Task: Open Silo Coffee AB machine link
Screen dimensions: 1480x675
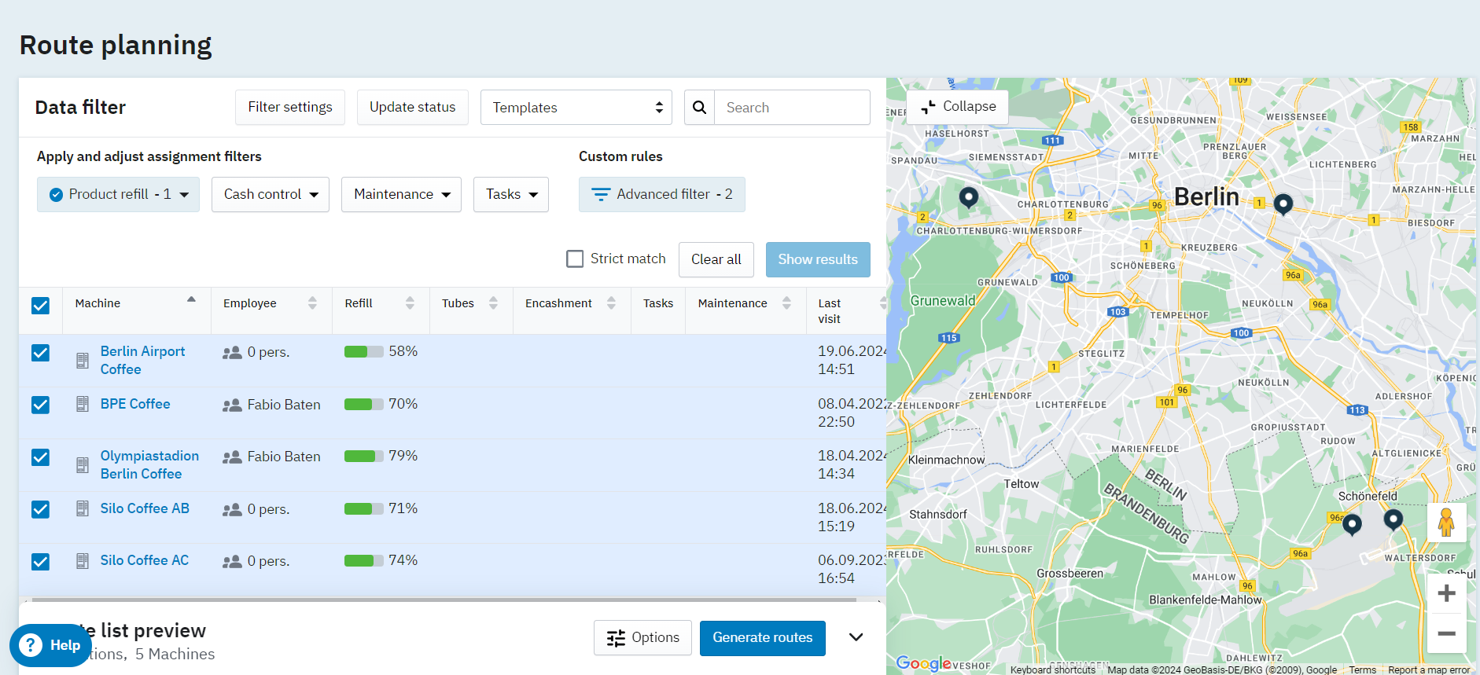Action: point(145,508)
